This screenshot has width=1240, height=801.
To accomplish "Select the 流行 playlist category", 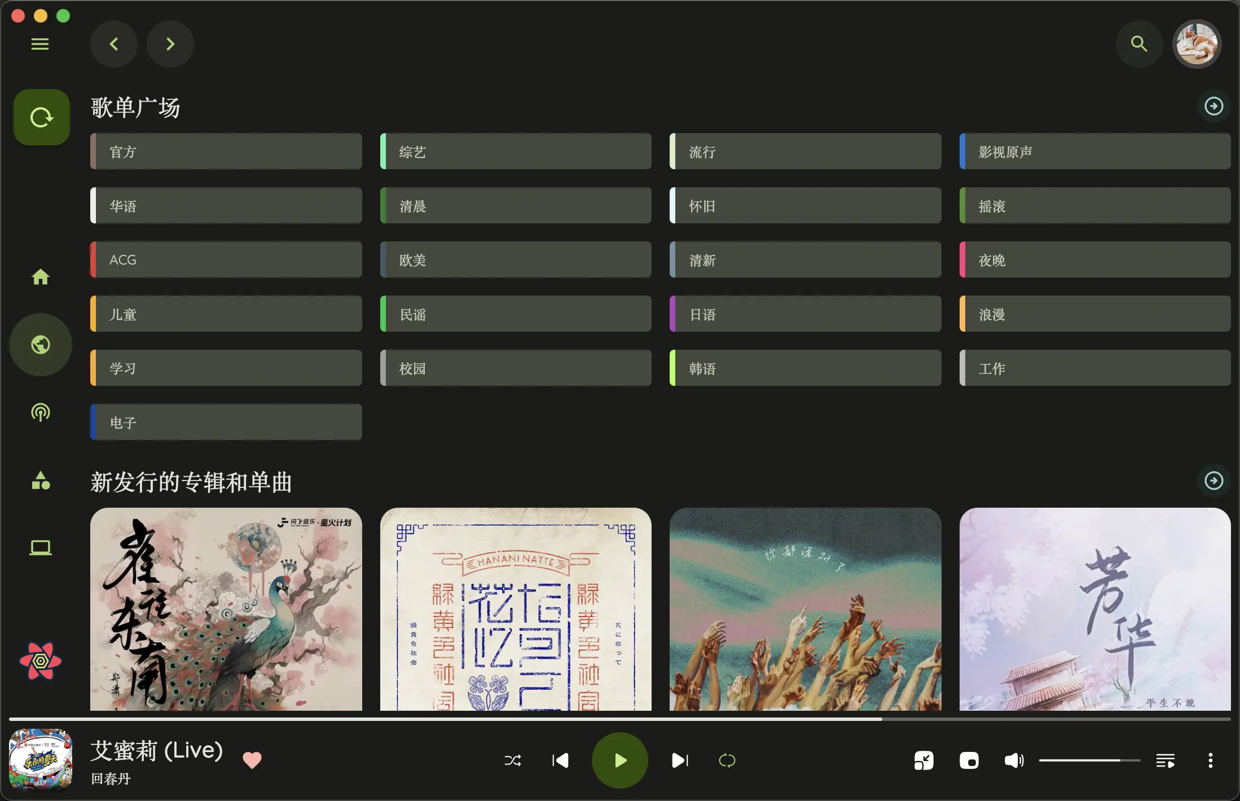I will pos(805,151).
